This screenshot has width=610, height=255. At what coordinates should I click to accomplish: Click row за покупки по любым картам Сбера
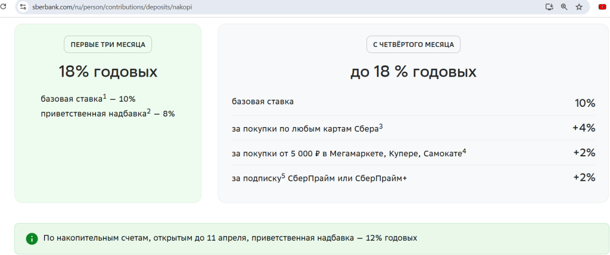413,128
